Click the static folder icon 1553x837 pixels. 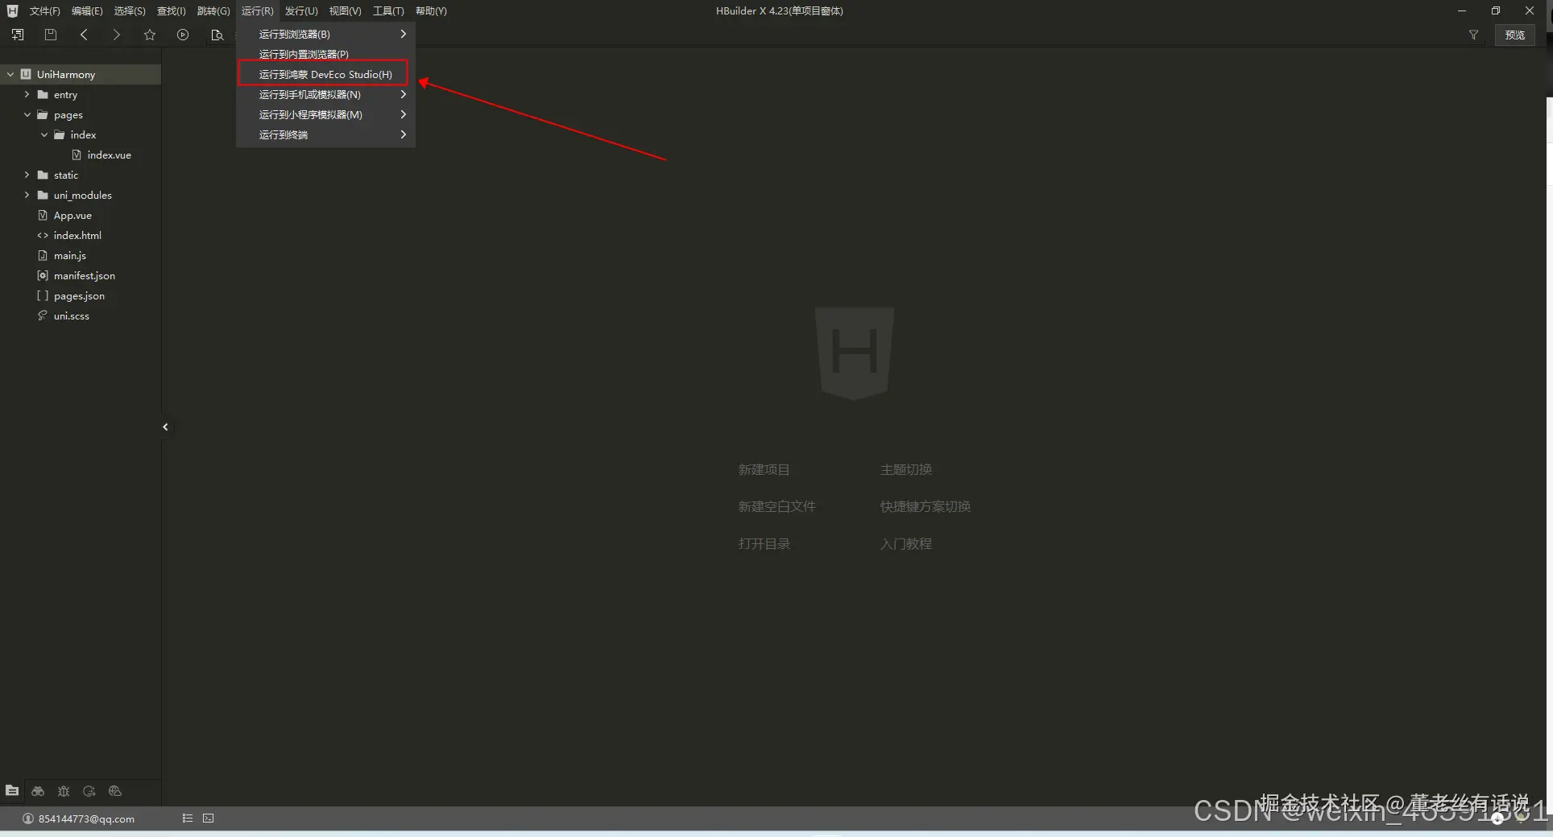(x=43, y=175)
